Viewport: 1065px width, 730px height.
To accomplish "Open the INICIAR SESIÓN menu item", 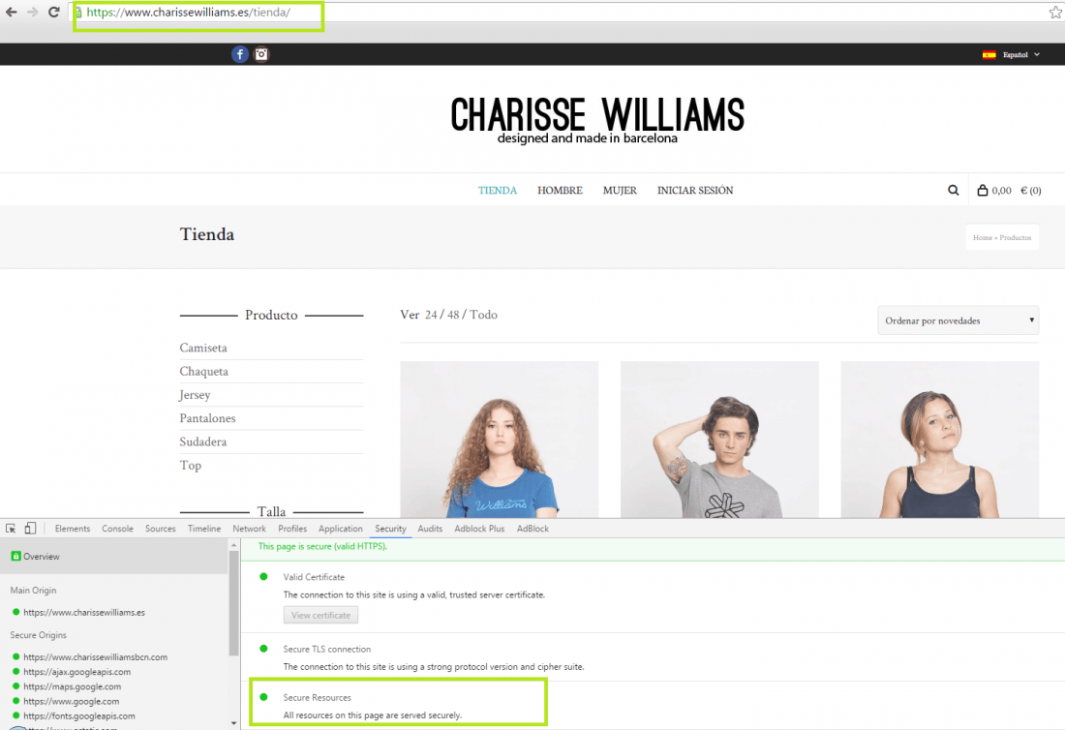I will point(695,191).
